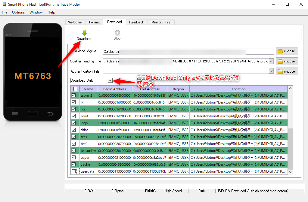
Task: Uncheck the sspm_2 partition checkbox
Action: (x=74, y=95)
